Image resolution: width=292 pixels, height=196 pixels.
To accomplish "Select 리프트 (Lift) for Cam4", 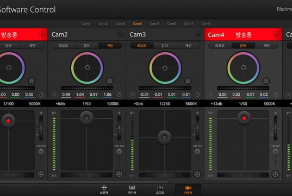I will [220, 46].
